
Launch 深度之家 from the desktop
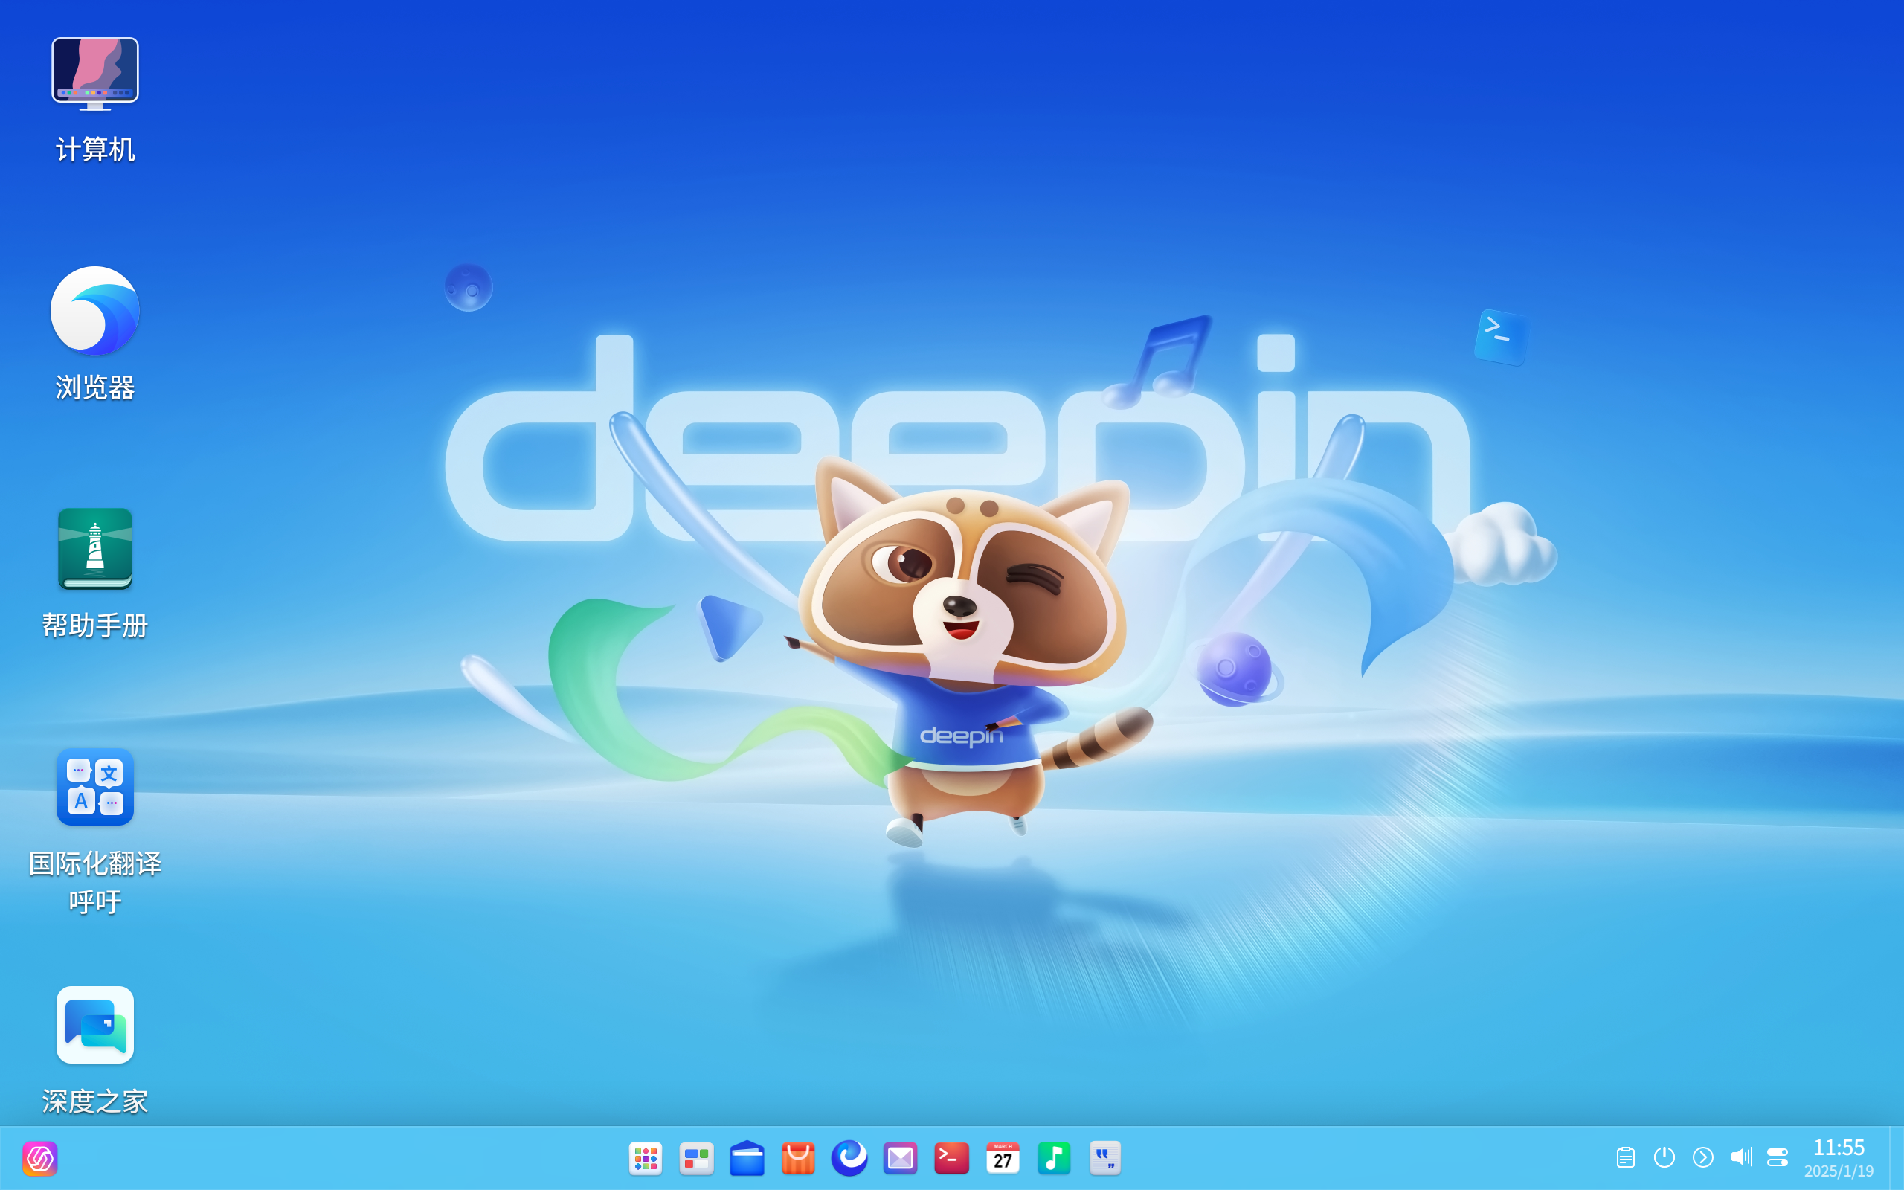pyautogui.click(x=94, y=1024)
